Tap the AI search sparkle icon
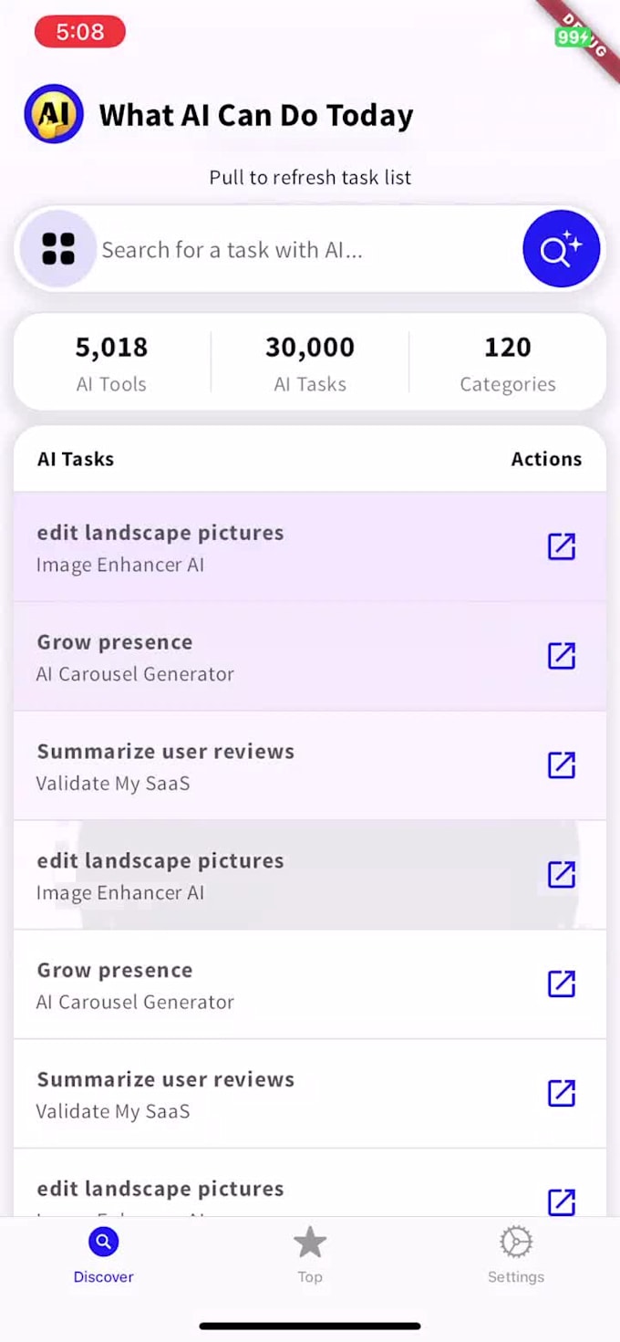The height and width of the screenshot is (1342, 620). click(x=561, y=248)
